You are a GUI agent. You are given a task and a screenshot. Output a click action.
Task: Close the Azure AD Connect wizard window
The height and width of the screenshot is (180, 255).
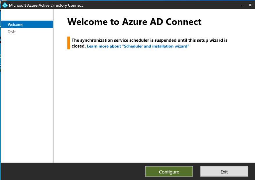pyautogui.click(x=250, y=5)
